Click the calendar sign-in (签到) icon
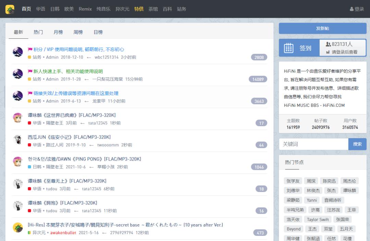The image size is (370, 241). click(288, 48)
